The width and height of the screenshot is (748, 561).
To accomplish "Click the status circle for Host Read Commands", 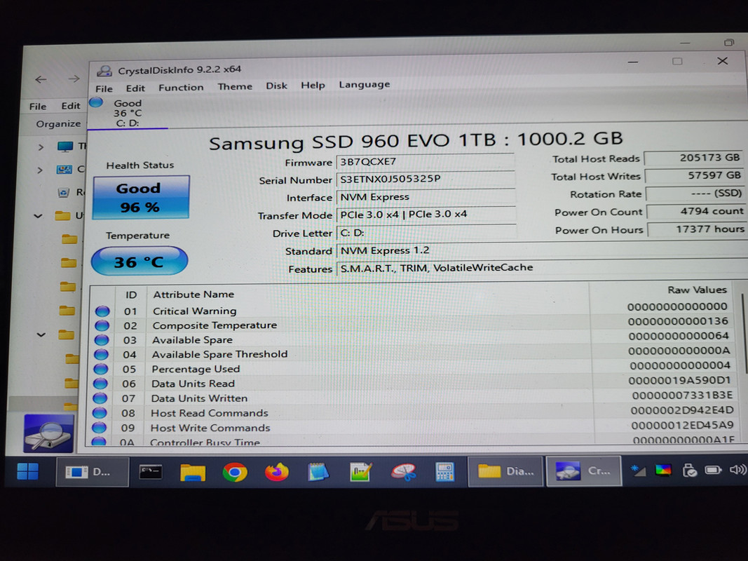I will coord(100,413).
